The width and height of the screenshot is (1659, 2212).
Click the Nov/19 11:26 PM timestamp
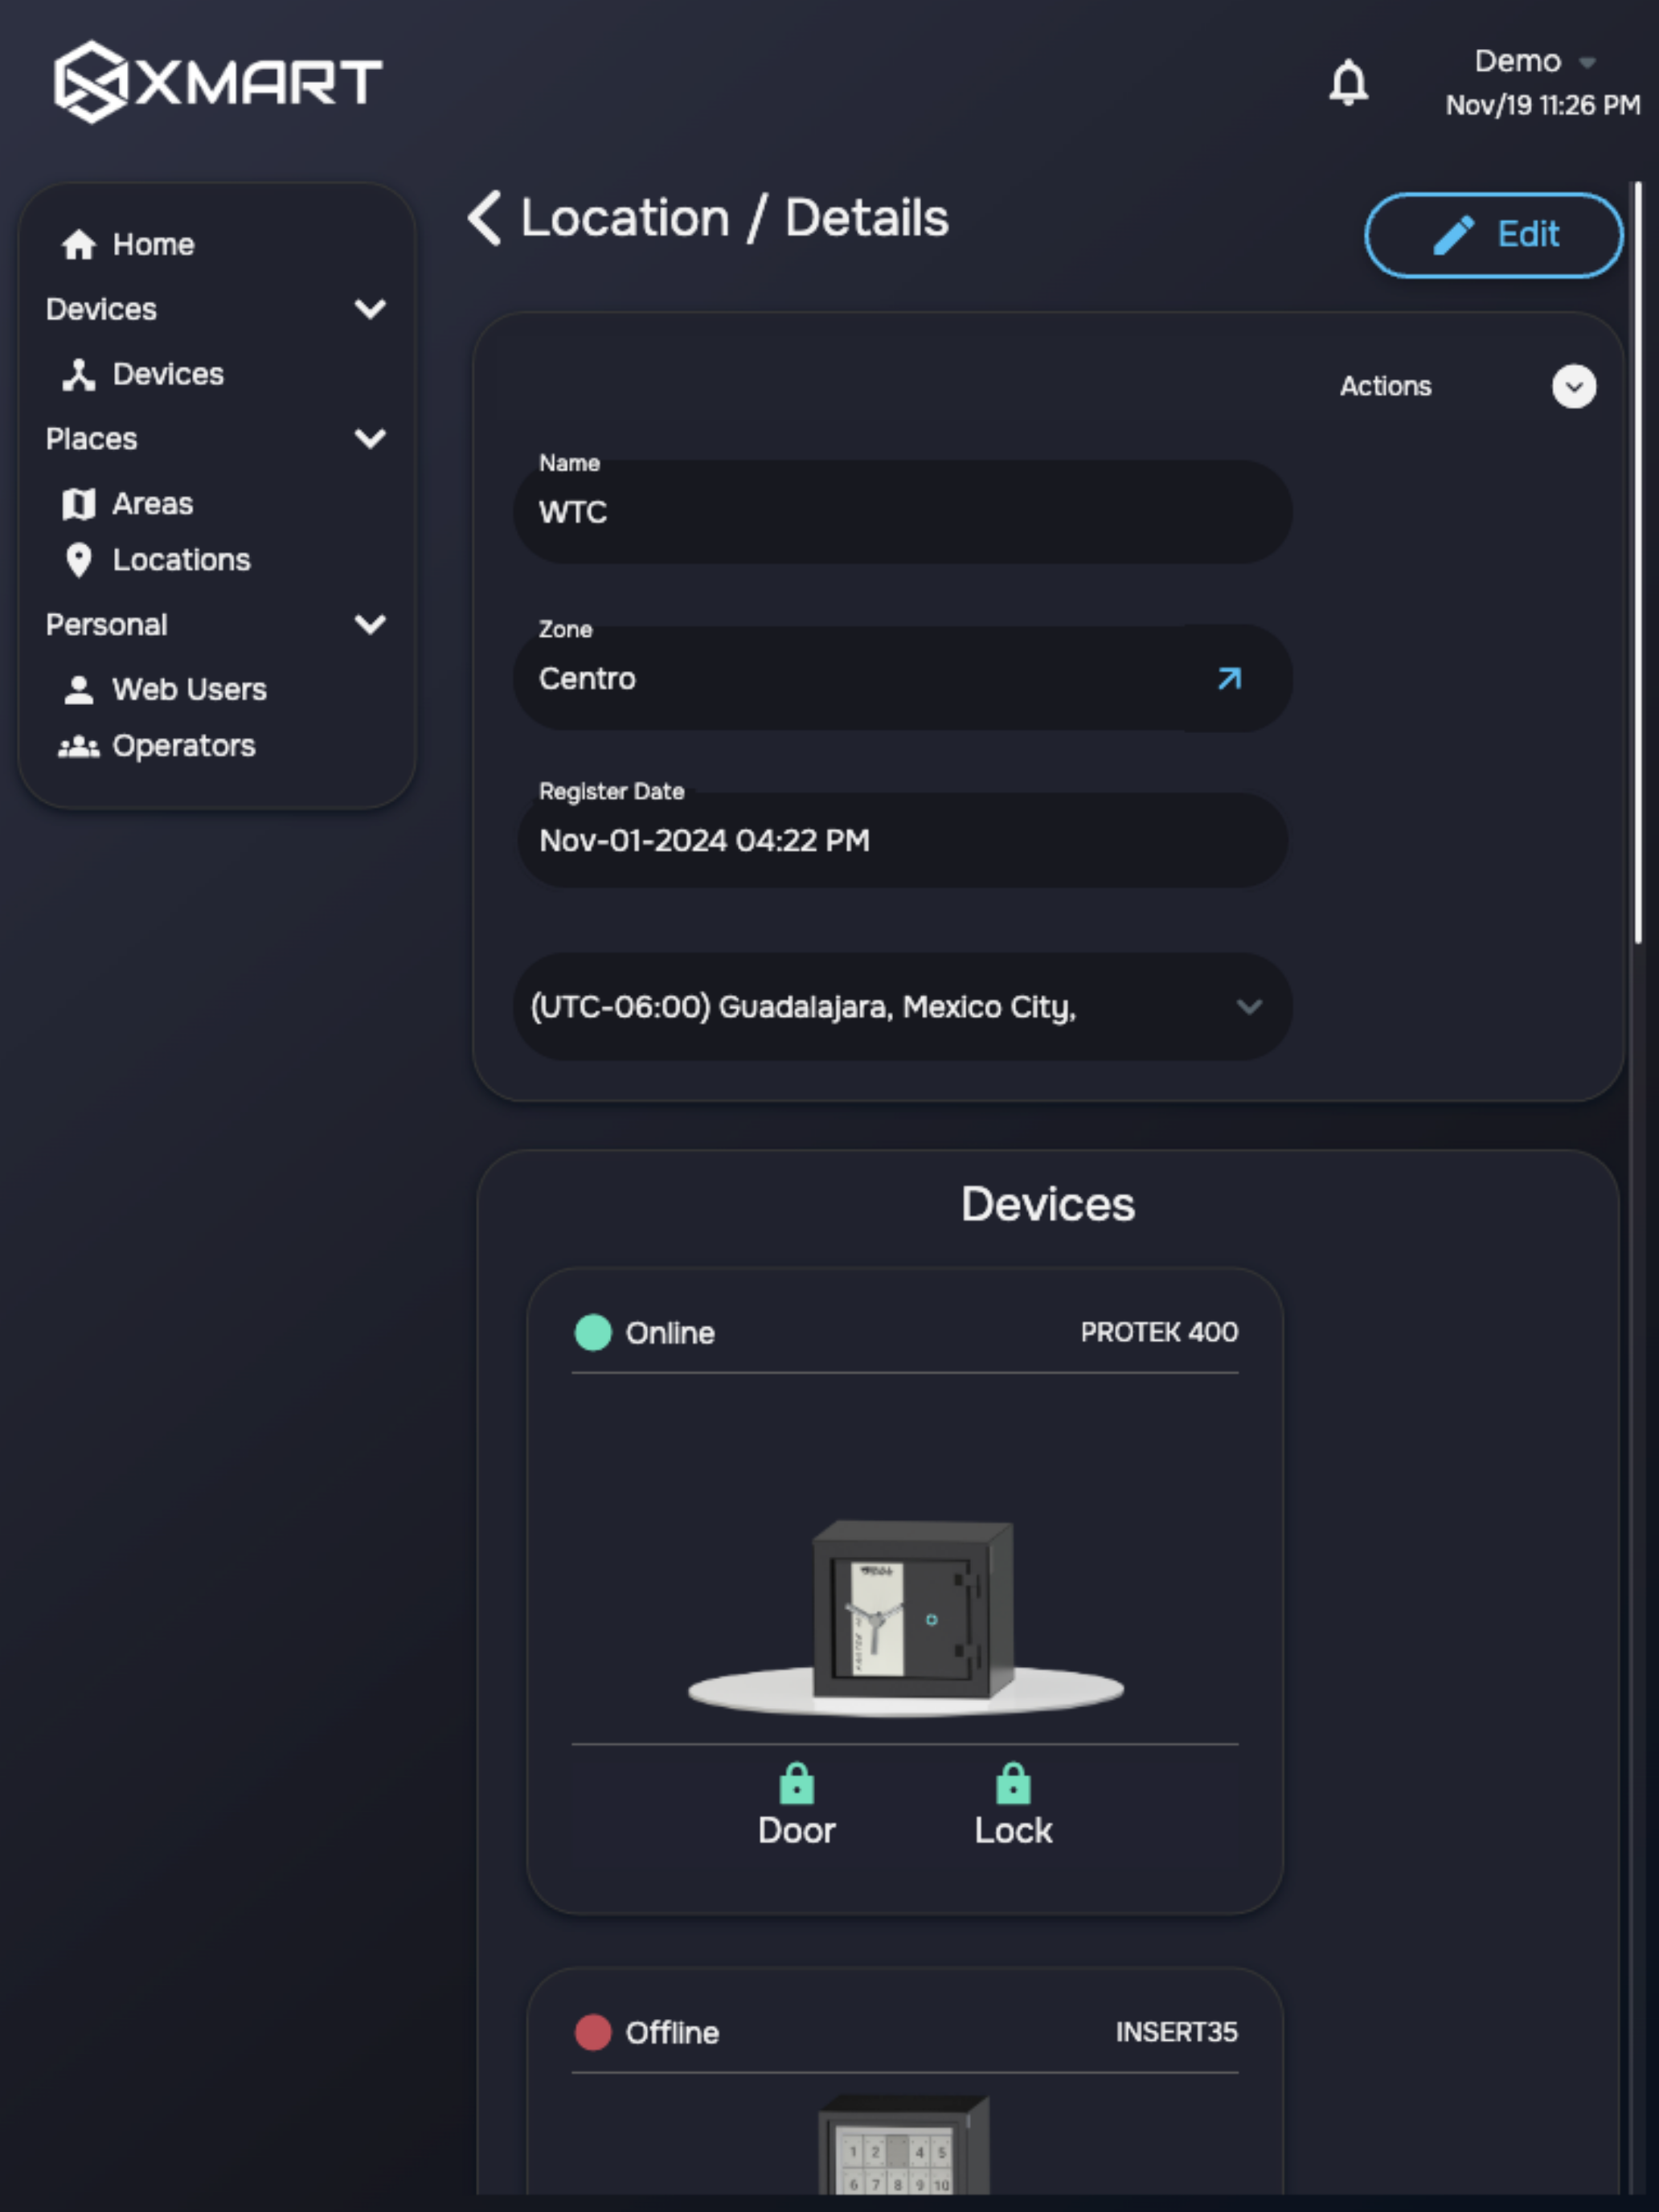pyautogui.click(x=1542, y=105)
